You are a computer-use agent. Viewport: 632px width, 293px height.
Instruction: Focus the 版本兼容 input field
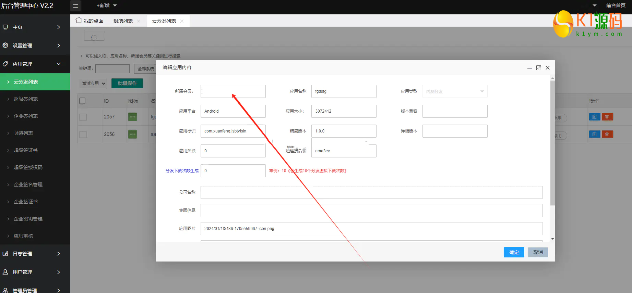tap(455, 111)
